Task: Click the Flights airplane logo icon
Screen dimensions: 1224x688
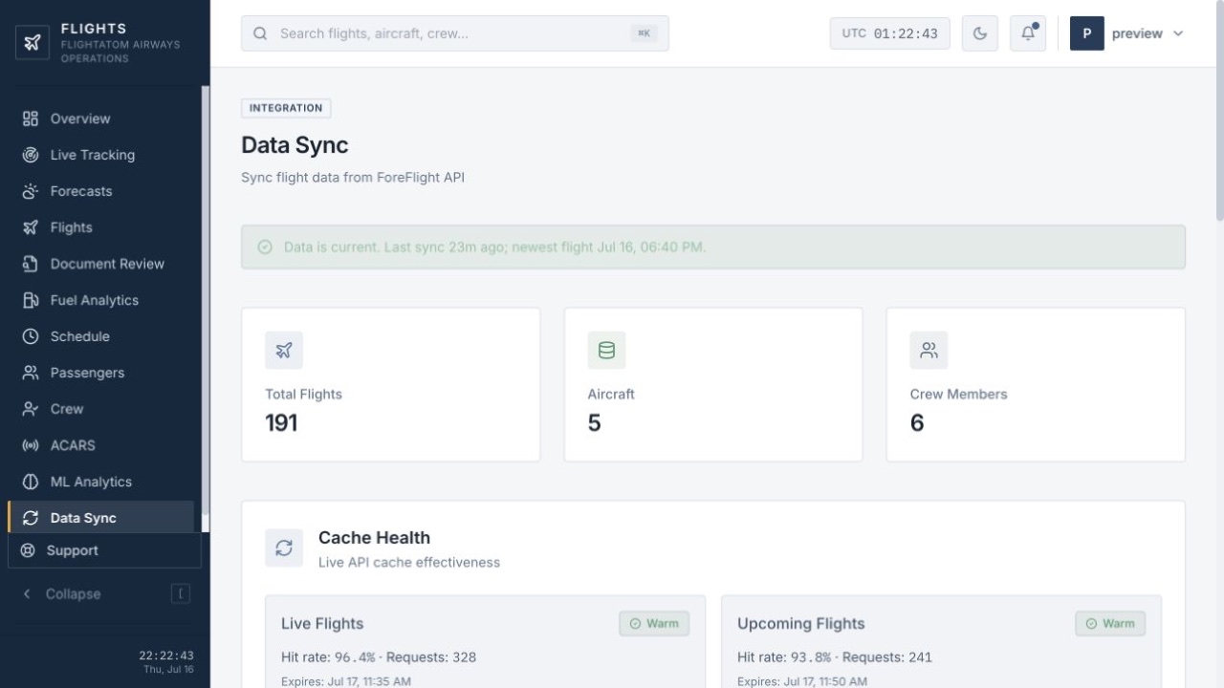Action: pyautogui.click(x=33, y=42)
